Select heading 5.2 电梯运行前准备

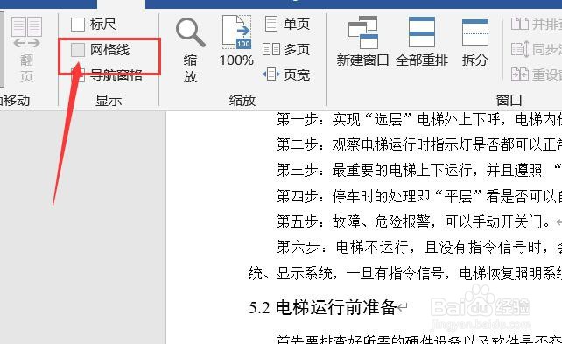coord(323,307)
